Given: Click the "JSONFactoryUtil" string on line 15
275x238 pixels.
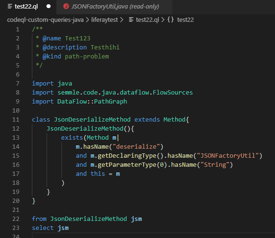Looking at the screenshot, I should (x=227, y=156).
